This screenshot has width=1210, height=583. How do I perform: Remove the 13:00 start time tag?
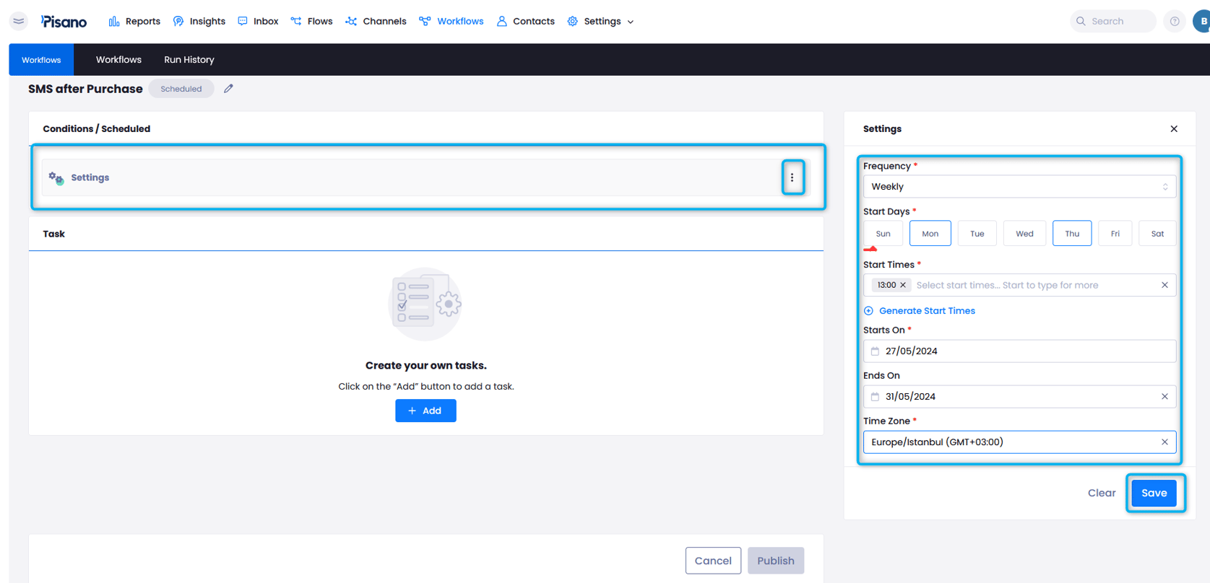coord(903,285)
